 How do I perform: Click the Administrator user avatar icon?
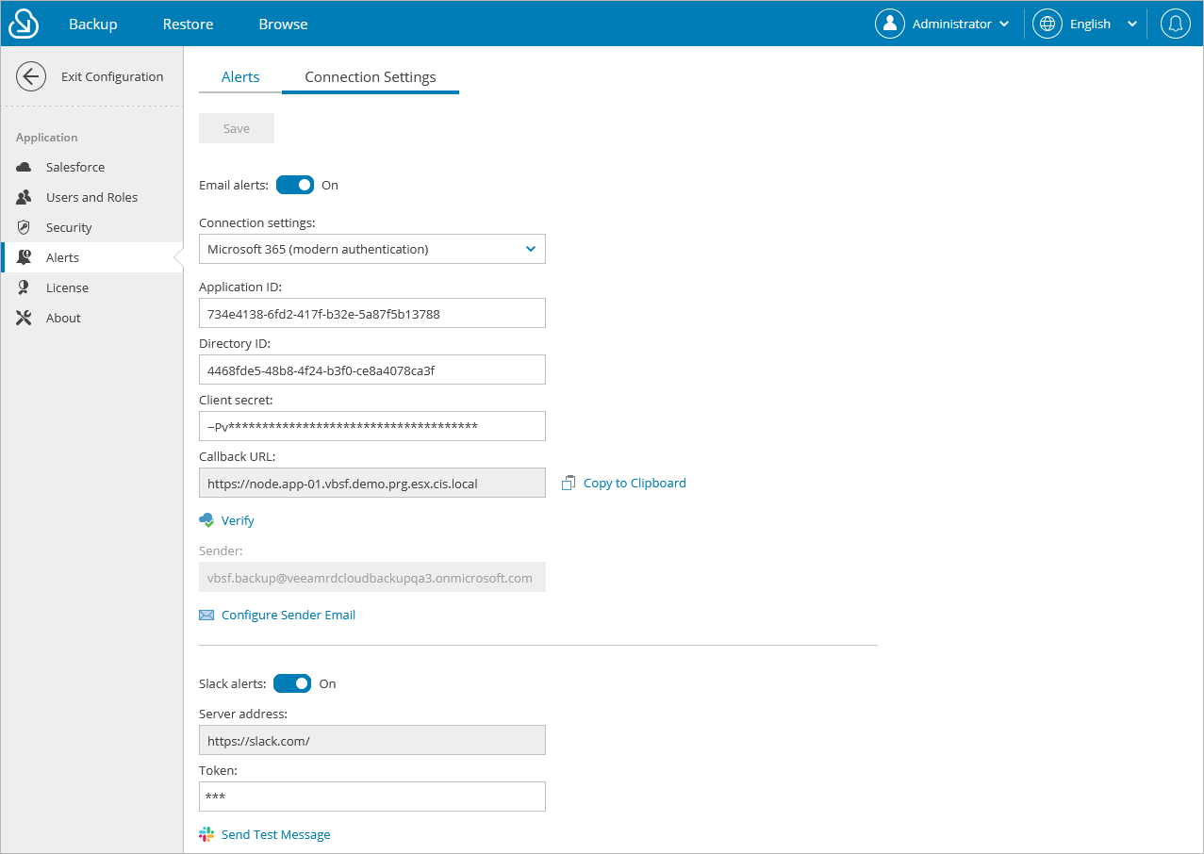pyautogui.click(x=890, y=24)
